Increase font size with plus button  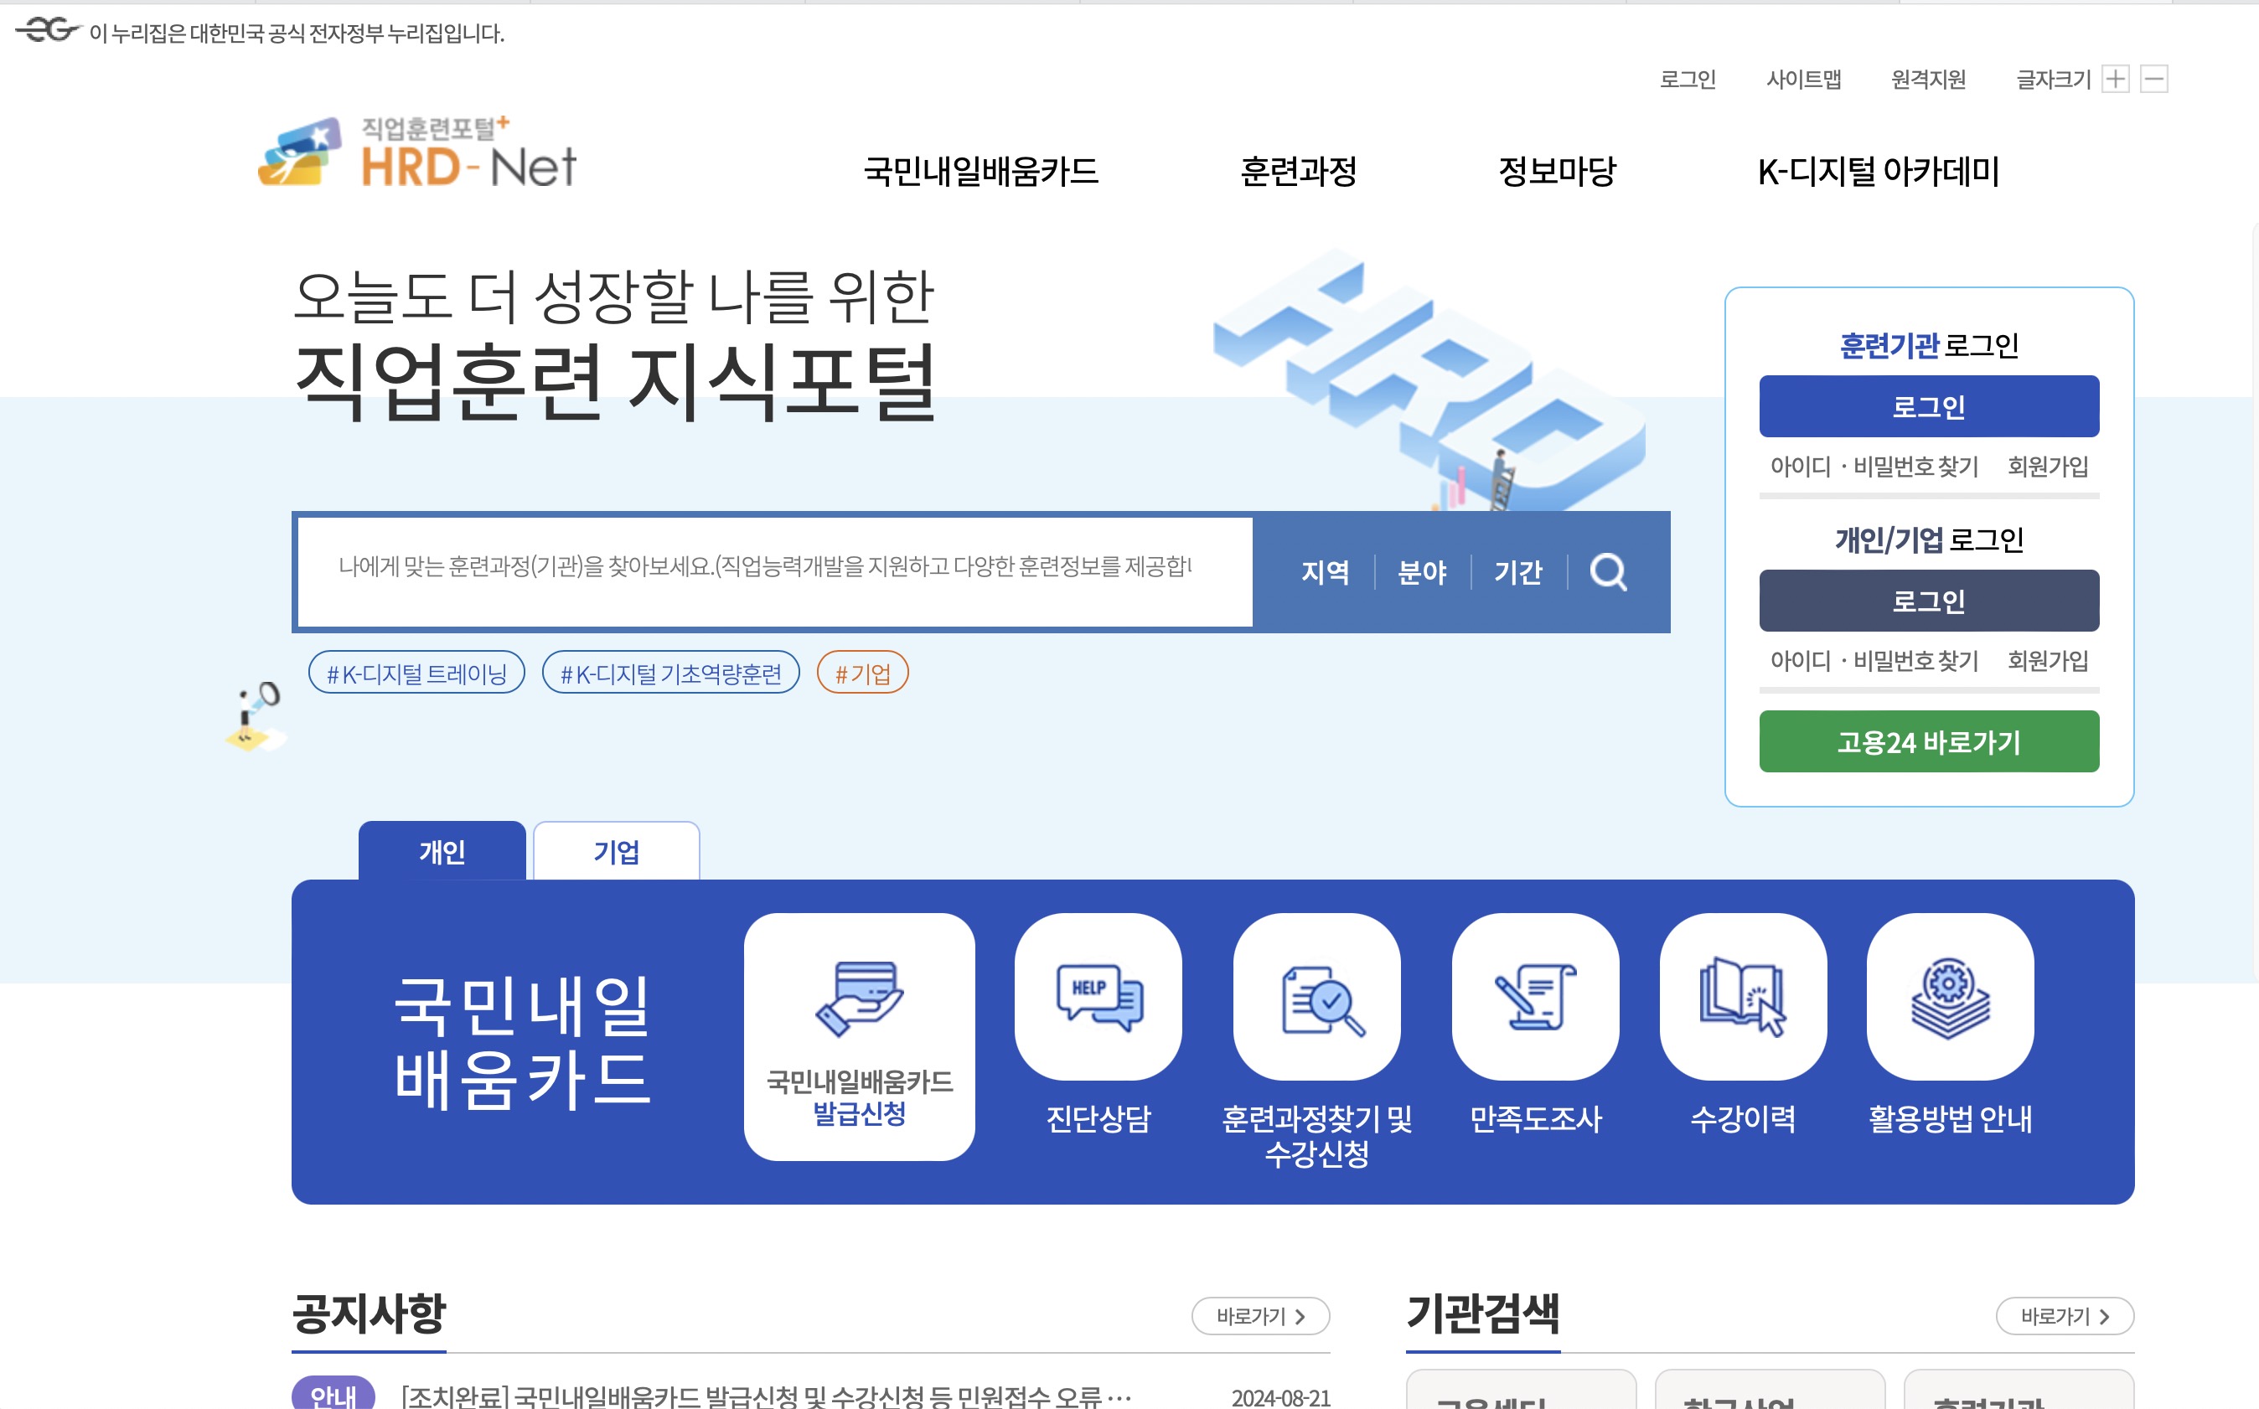2116,80
